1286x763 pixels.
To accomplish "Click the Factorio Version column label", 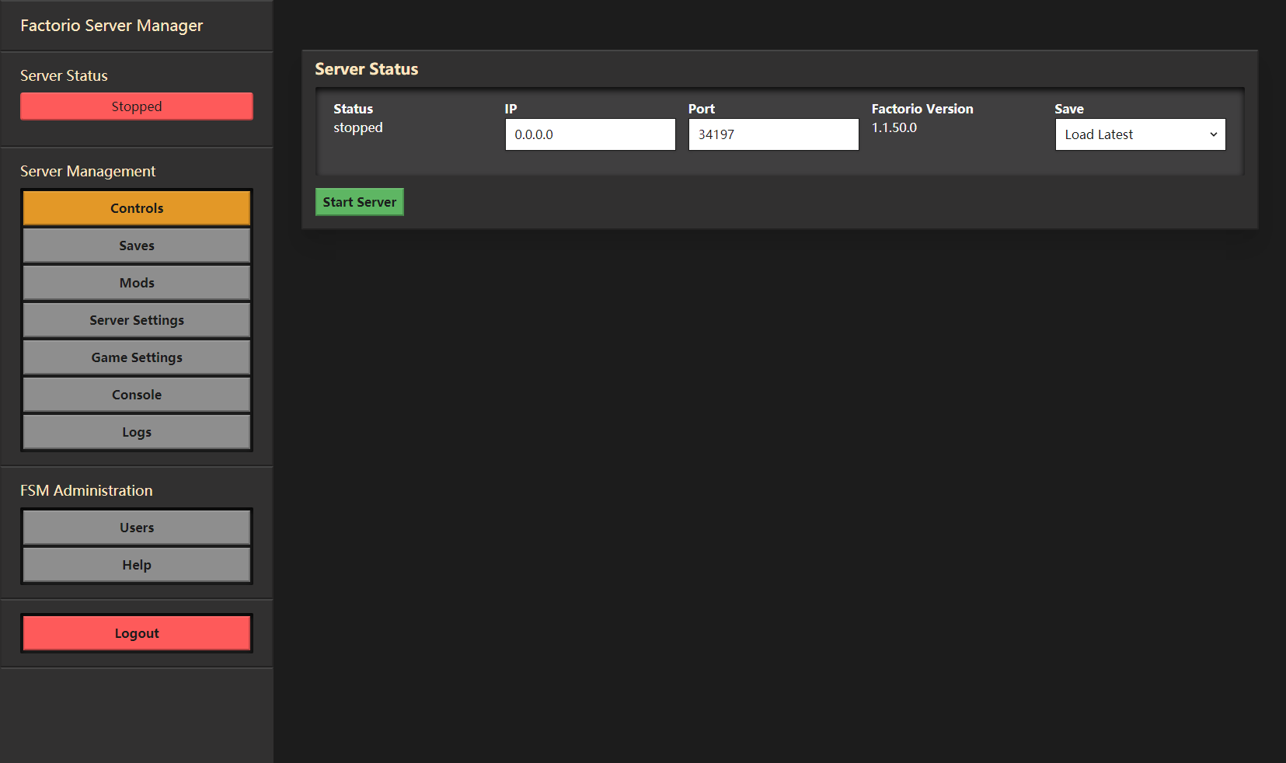I will (x=922, y=109).
